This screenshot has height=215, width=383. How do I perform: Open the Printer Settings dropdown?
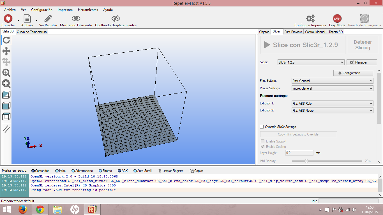tap(333, 88)
